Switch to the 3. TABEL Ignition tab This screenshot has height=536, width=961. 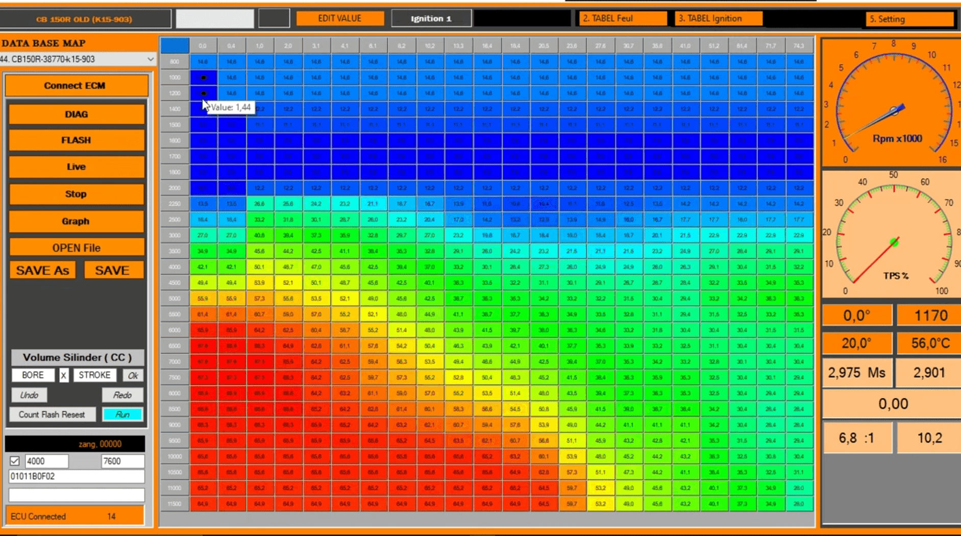(718, 18)
